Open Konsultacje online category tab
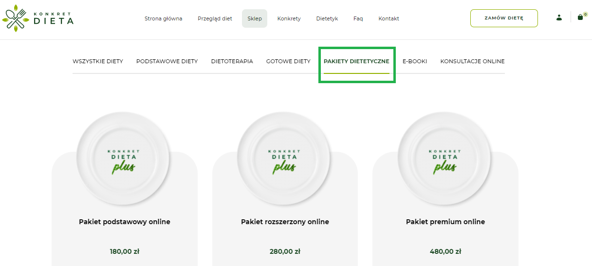Screen dimensions: 592x266 (472, 61)
